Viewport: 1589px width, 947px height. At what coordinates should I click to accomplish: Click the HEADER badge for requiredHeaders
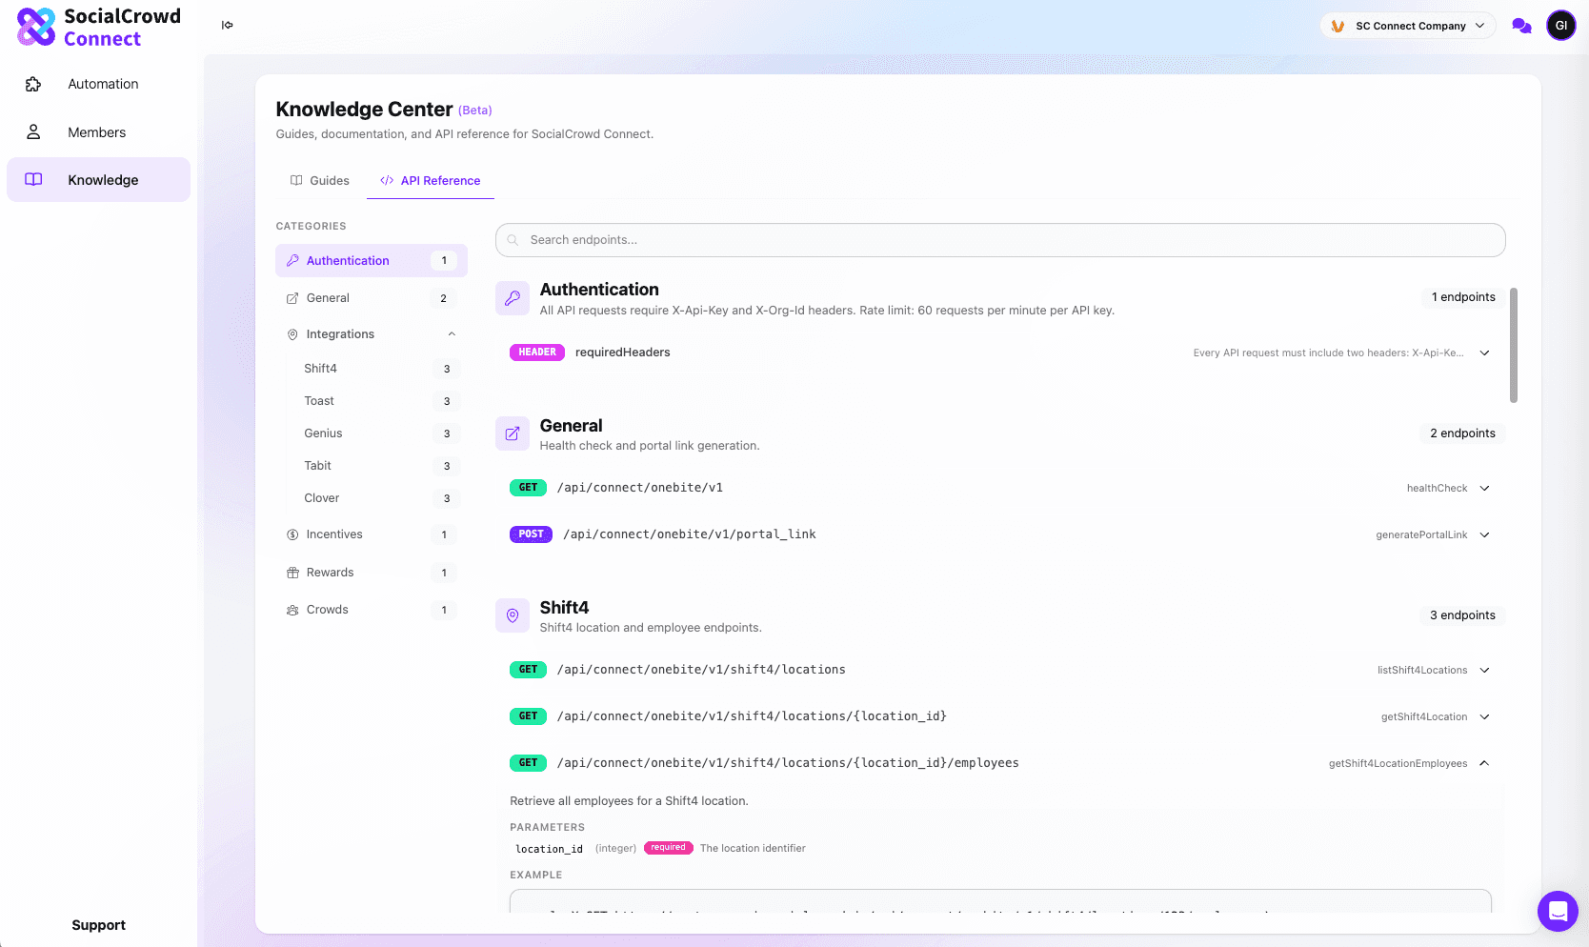point(537,353)
